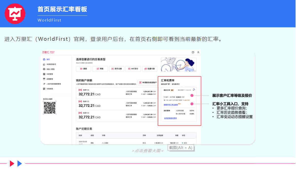
Task: Click the 汇率和费率 panel heading
Action: tap(168, 80)
